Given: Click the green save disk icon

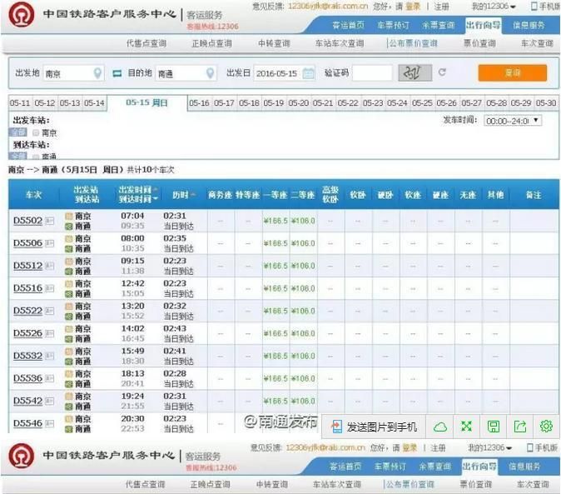Looking at the screenshot, I should pos(493,427).
